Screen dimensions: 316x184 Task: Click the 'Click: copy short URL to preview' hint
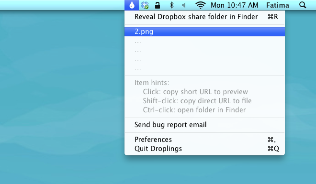click(195, 92)
